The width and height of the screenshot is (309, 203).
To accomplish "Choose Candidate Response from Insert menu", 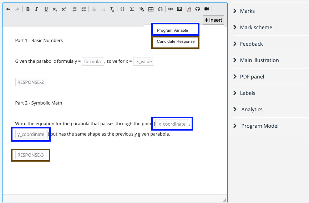I will pyautogui.click(x=176, y=42).
